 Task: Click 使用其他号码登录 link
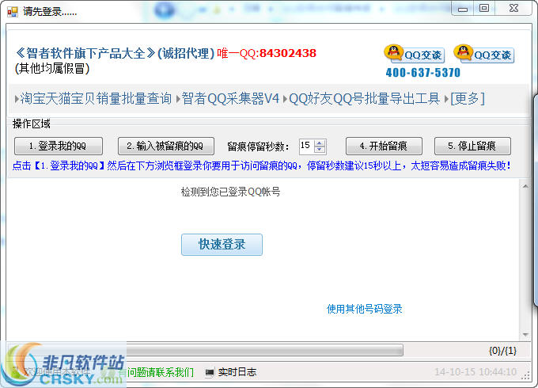click(x=365, y=309)
